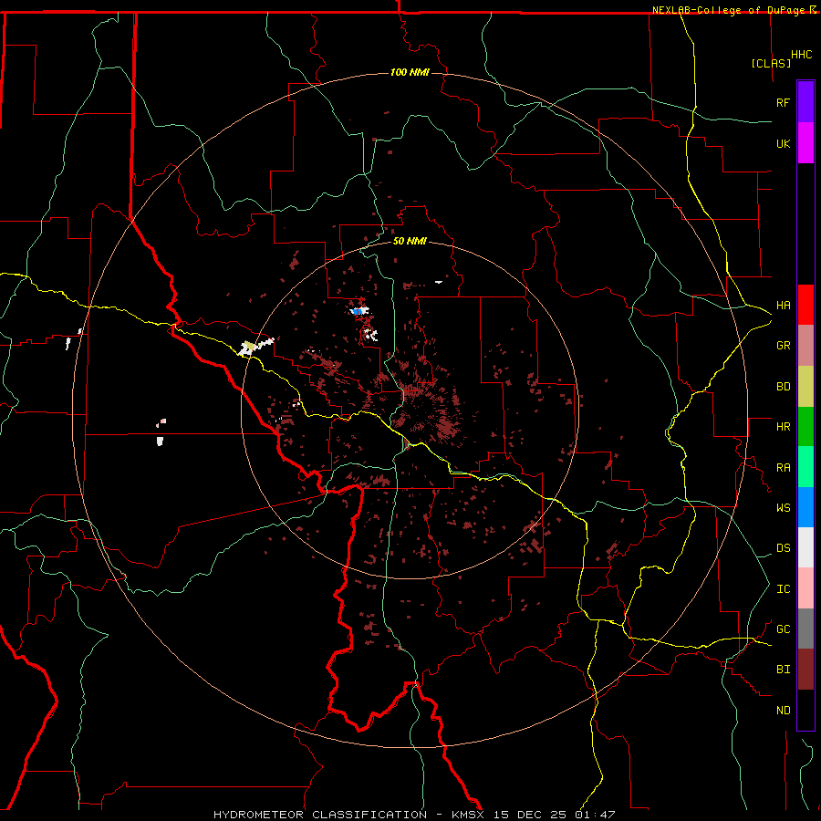Click the UK legend label
This screenshot has width=821, height=821.
pyautogui.click(x=783, y=143)
